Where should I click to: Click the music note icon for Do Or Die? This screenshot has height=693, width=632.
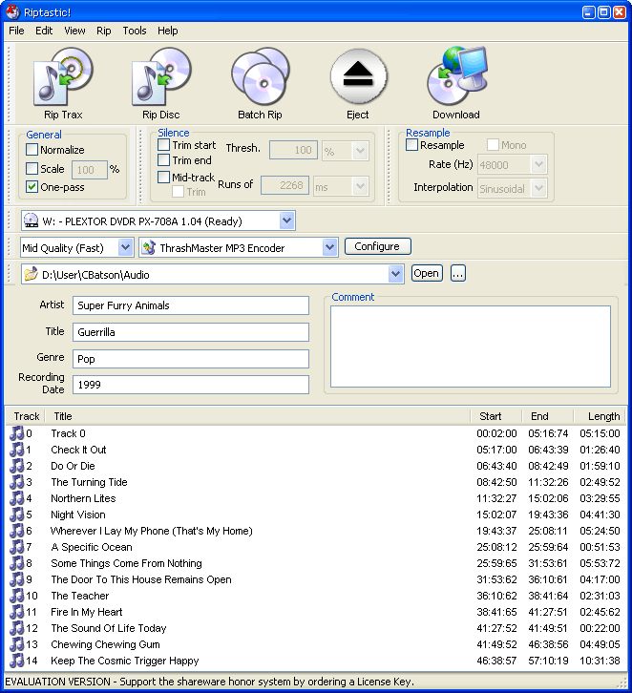[17, 466]
